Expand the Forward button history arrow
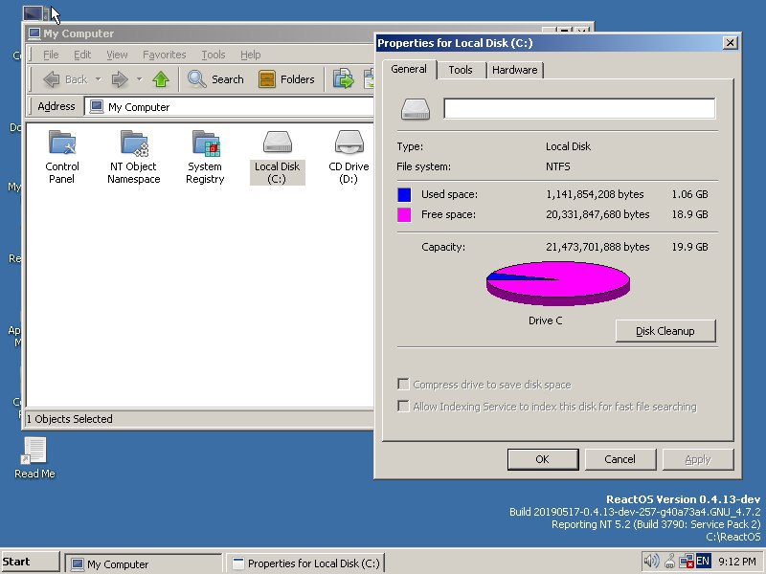Screen dimensions: 766x574 point(139,79)
